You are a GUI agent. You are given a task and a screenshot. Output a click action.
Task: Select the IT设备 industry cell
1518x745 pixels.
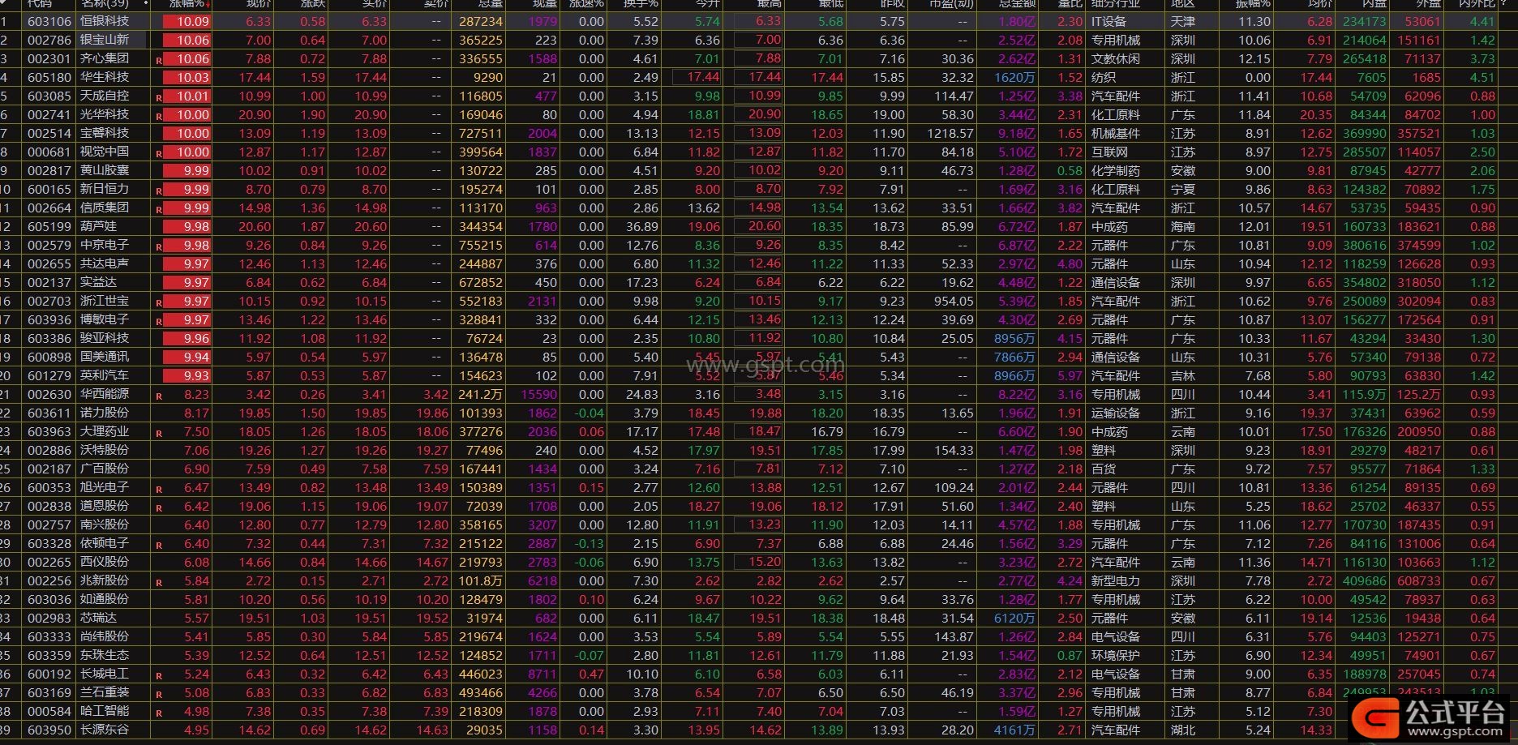(x=1108, y=21)
